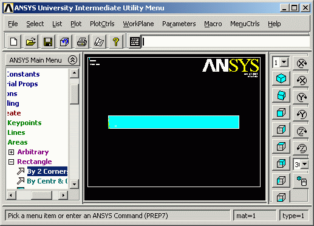Screen dimensions: 314x226
Task: Select the Areas tree item
Action: [18, 142]
